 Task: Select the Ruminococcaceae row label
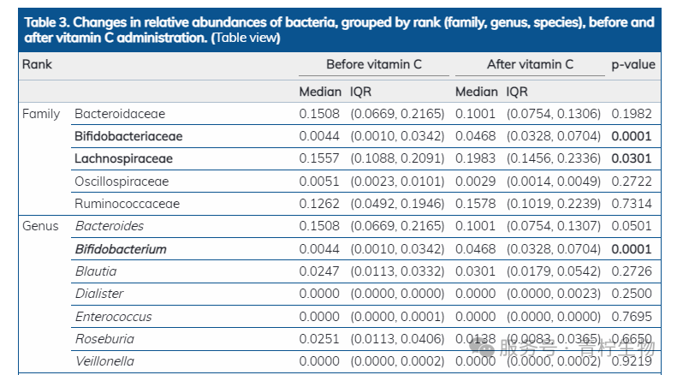pos(127,204)
